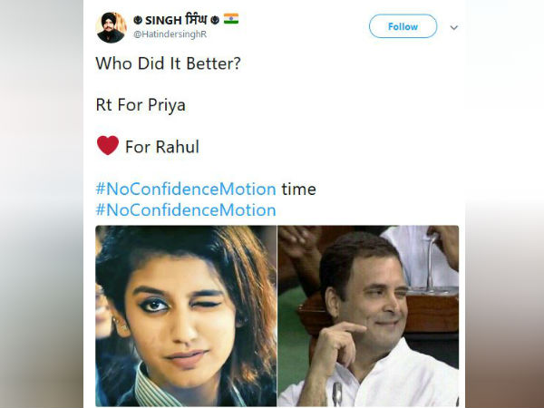This screenshot has height=408, width=544.
Task: Open the left photo of the winking woman
Action: pos(186,316)
